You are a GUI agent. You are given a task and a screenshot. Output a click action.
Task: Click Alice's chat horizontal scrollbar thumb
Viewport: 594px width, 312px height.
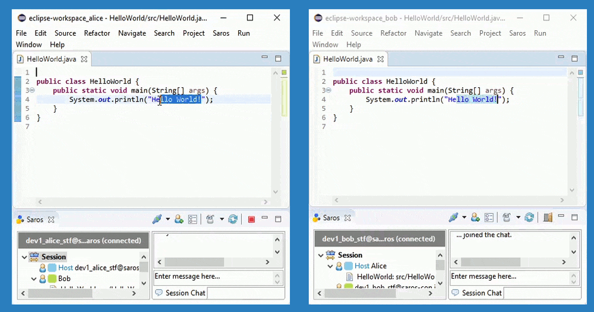click(194, 262)
